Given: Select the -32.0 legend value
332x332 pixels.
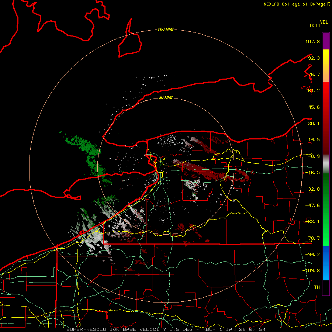Looking at the screenshot, I should (312, 189).
